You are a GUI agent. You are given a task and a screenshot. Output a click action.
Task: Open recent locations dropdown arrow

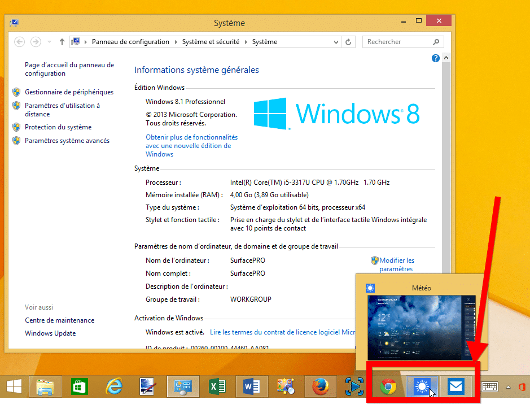(49, 42)
